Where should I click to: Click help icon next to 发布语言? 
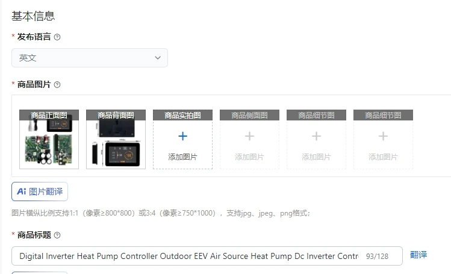tap(57, 37)
